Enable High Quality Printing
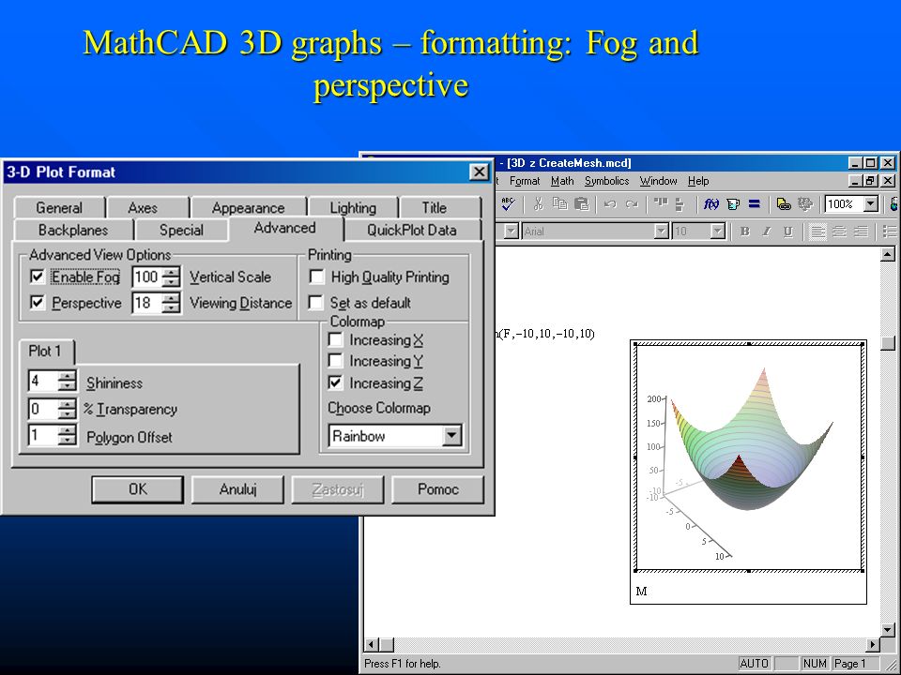 tap(316, 277)
